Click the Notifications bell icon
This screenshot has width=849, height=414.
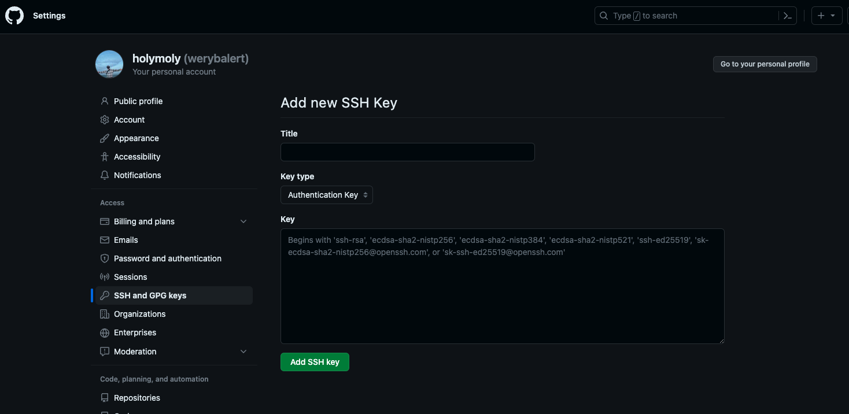click(105, 175)
